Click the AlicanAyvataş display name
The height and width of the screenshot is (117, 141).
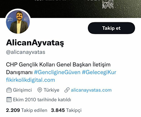(35, 43)
